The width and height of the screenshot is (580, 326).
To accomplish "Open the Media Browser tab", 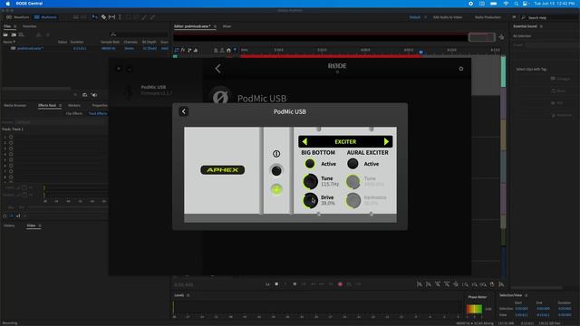I will [x=14, y=105].
